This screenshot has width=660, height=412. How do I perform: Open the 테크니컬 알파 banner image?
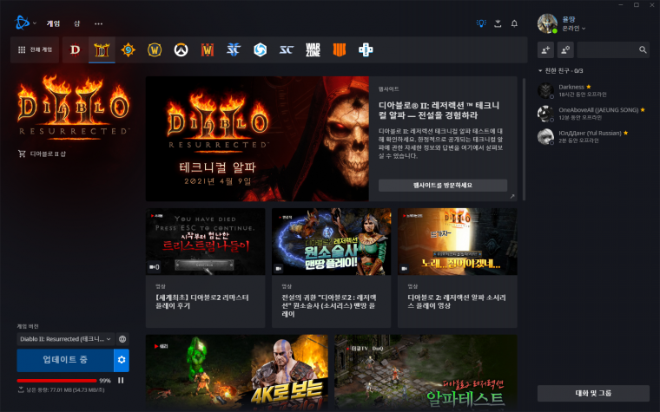[x=257, y=139]
